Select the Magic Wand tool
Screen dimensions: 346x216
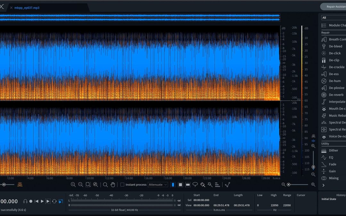210,185
